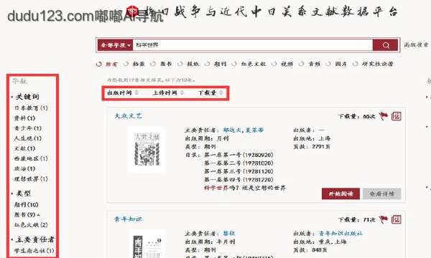Click the square stamp icon on 大众文艺
Viewport: 431px width, 258px height.
396,116
